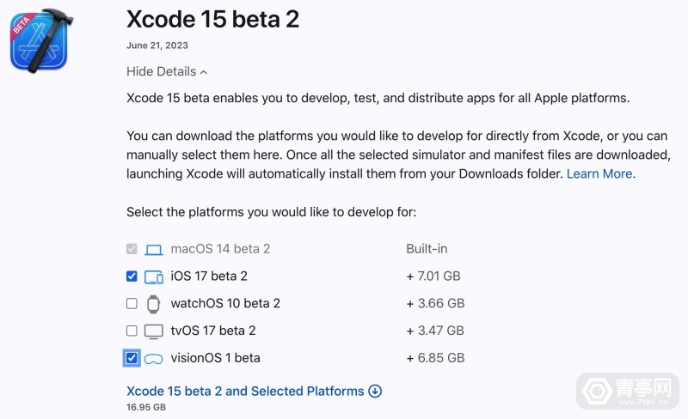Check the tvOS 17 beta 2 checkbox
This screenshot has width=688, height=419.
(132, 331)
